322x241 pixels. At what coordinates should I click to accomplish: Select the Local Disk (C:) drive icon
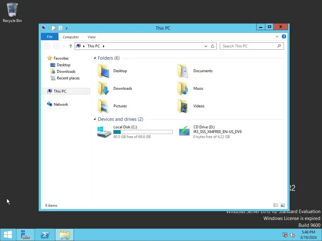(104, 132)
